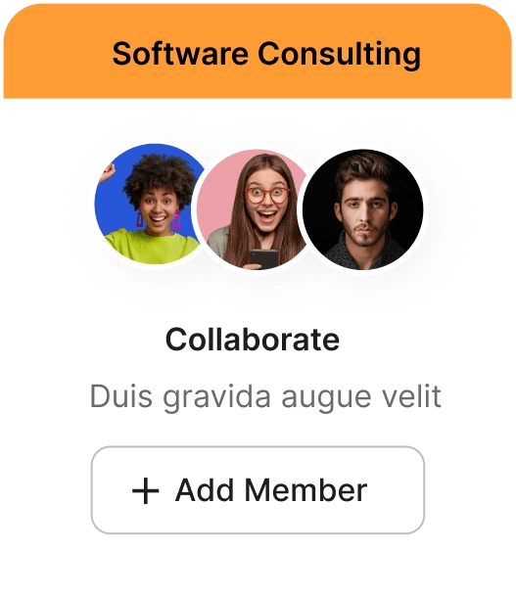This screenshot has height=595, width=516.
Task: Tap the Add Member label text
Action: [271, 490]
